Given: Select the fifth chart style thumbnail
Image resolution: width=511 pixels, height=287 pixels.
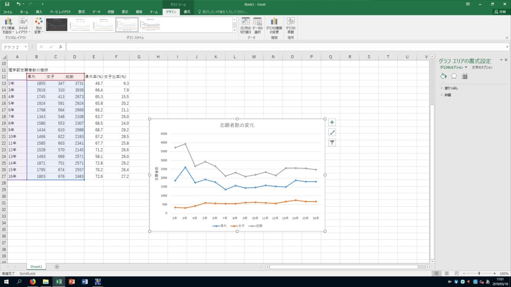Looking at the screenshot, I should pyautogui.click(x=150, y=25).
